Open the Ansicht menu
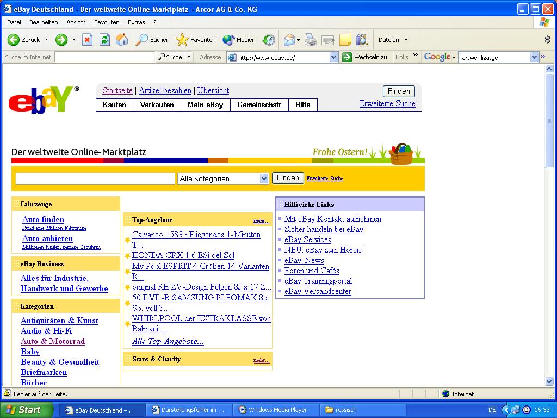 click(x=76, y=22)
